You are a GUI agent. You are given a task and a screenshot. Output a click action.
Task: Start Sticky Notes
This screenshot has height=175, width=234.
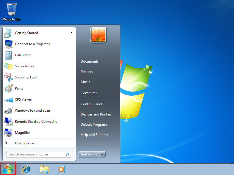coord(24,66)
